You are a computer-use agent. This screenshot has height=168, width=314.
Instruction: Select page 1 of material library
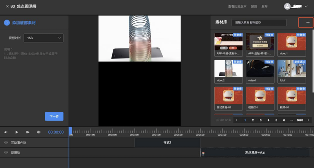click(245, 120)
